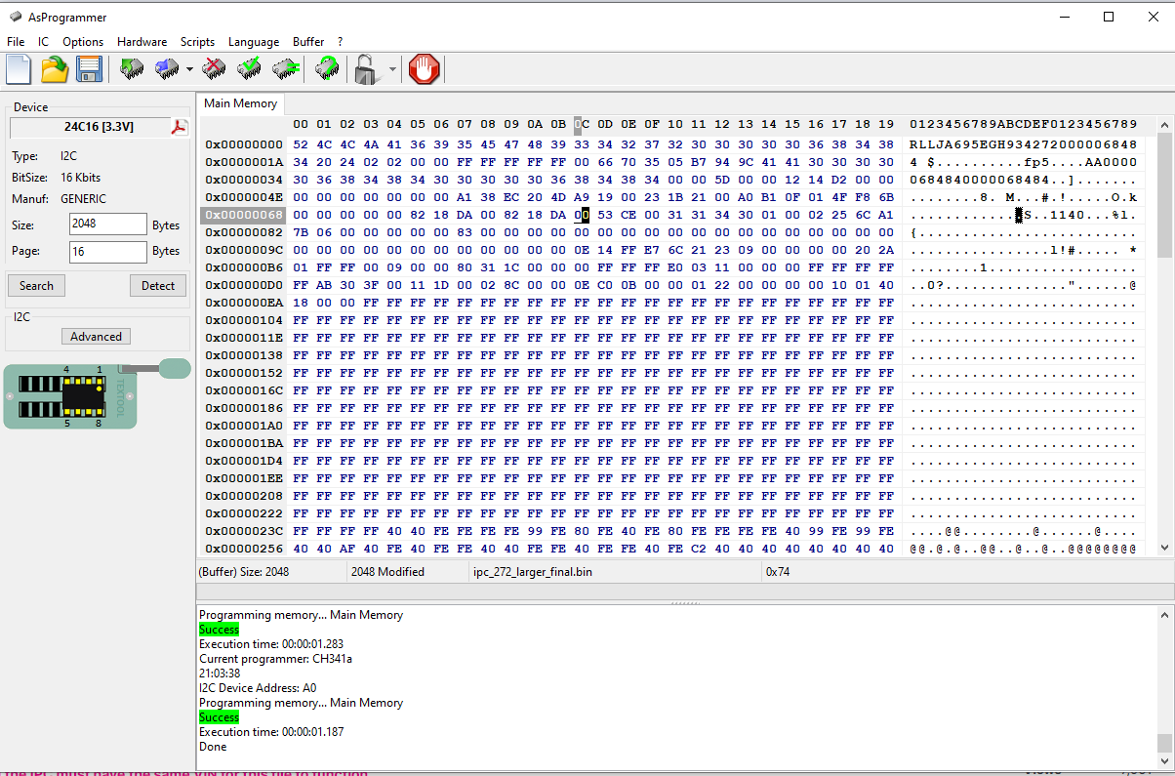The width and height of the screenshot is (1175, 776).
Task: Open the Buffer menu
Action: click(308, 42)
